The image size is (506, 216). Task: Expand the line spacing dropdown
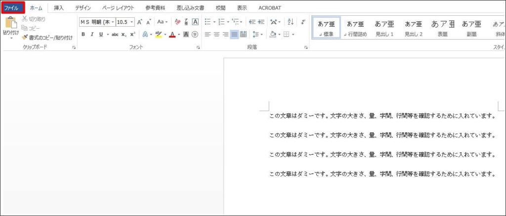coord(257,34)
